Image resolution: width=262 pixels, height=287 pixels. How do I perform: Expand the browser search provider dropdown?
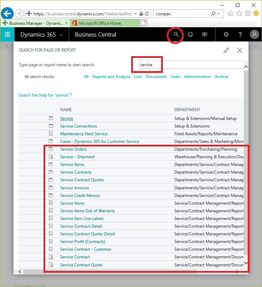tap(219, 14)
